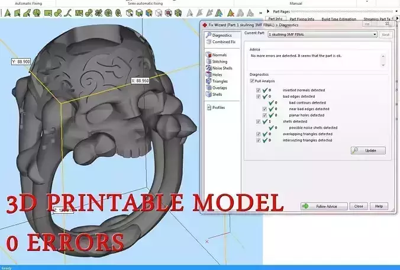
Task: Click the green starburst cross icon
Action: (x=98, y=13)
